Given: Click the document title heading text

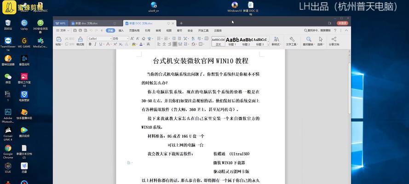Looking at the screenshot, I should 201,61.
